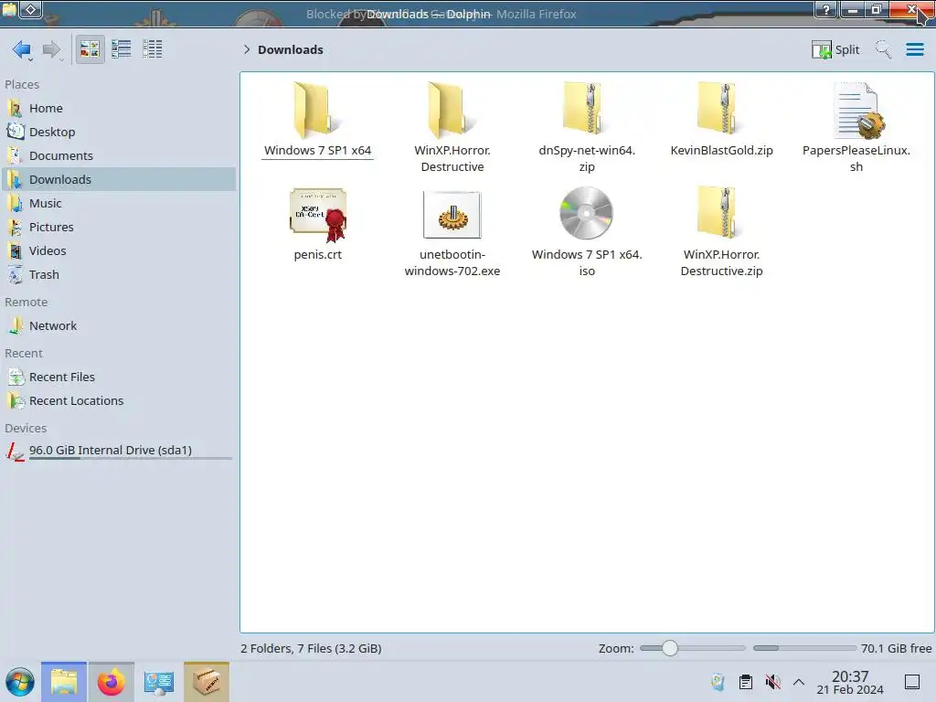
Task: Open Music in Places panel
Action: tap(118, 203)
